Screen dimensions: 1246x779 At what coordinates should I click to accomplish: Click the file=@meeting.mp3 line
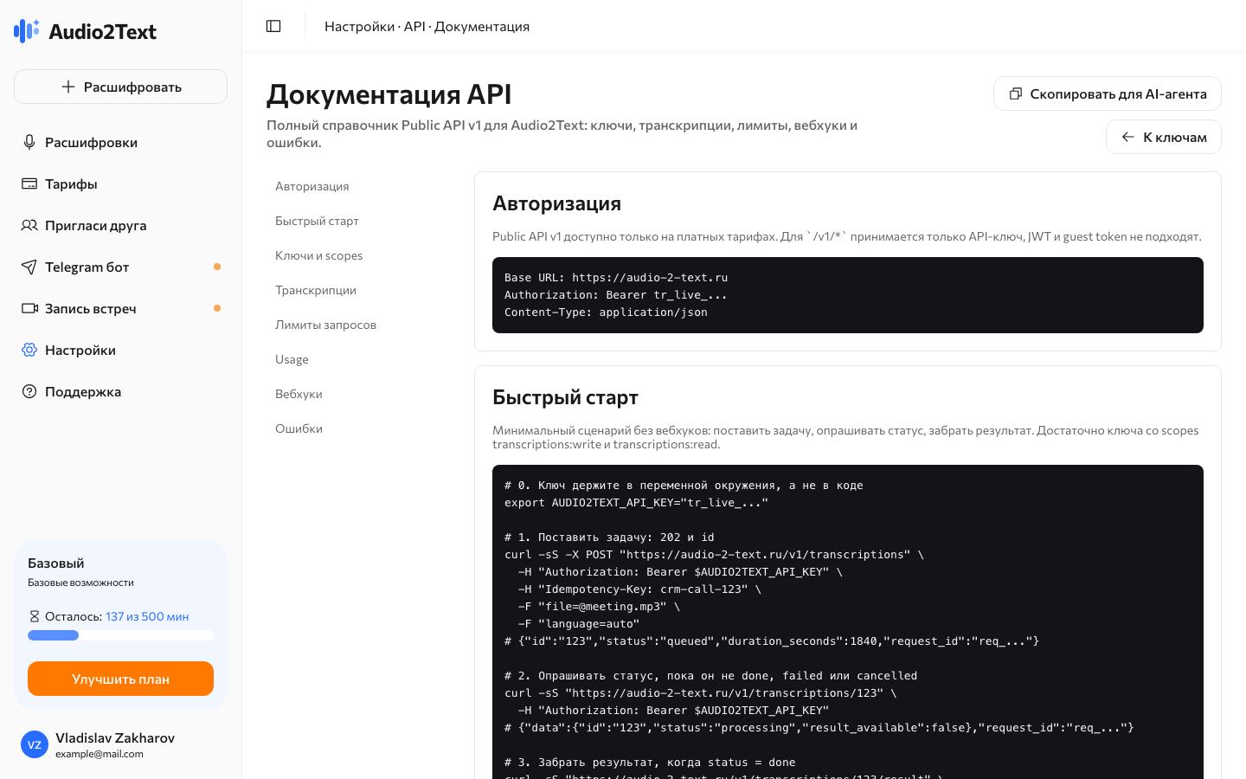599,607
